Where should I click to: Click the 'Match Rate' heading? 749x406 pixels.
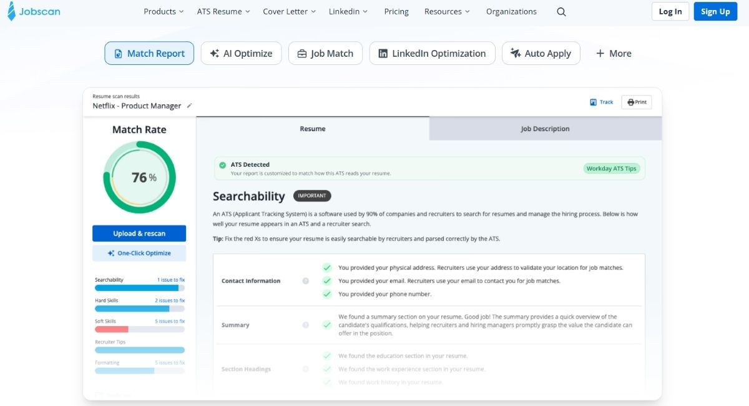point(139,129)
